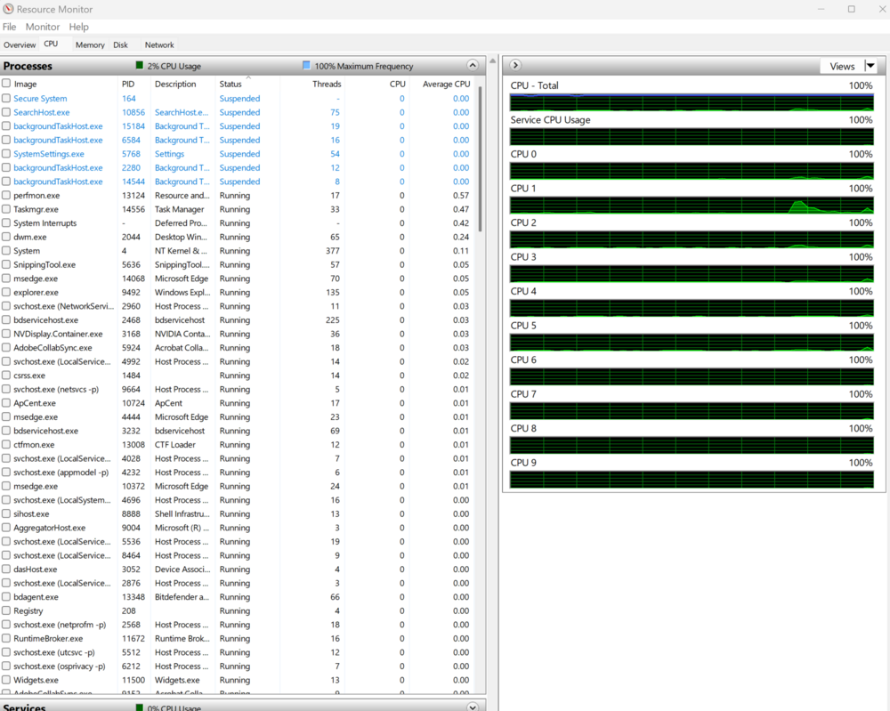Select the explorer.exe process row
This screenshot has width=890, height=711.
coord(36,293)
